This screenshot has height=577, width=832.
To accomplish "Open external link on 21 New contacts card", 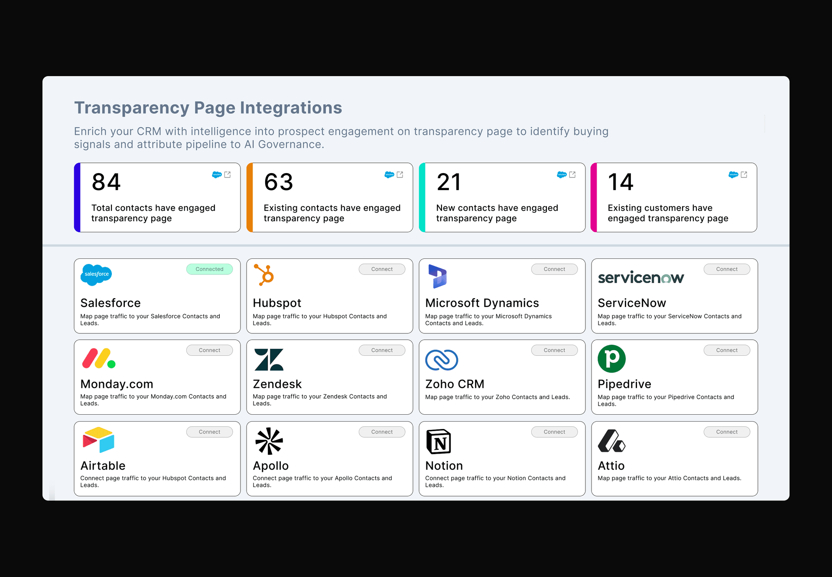I will [x=572, y=174].
